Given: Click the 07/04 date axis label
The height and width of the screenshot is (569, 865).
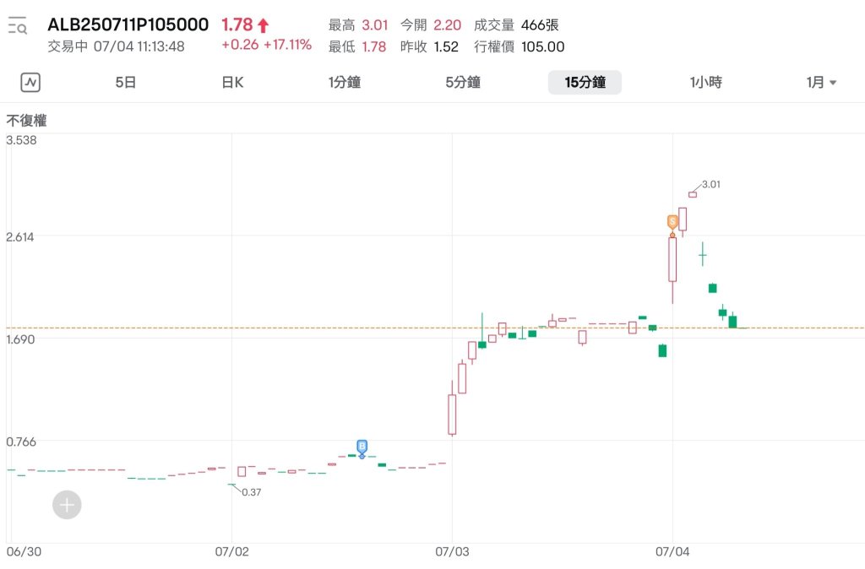Looking at the screenshot, I should [x=672, y=552].
